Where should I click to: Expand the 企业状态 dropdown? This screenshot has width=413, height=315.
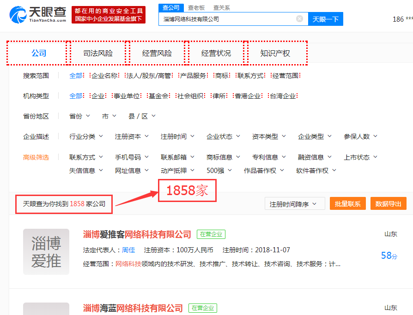point(223,137)
